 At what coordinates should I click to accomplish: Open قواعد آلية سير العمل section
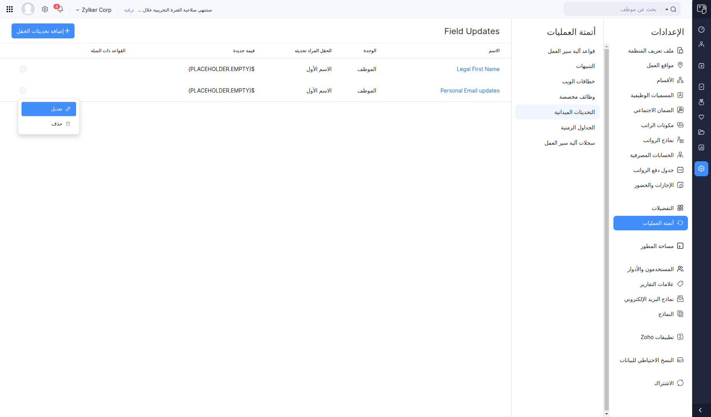pyautogui.click(x=571, y=51)
